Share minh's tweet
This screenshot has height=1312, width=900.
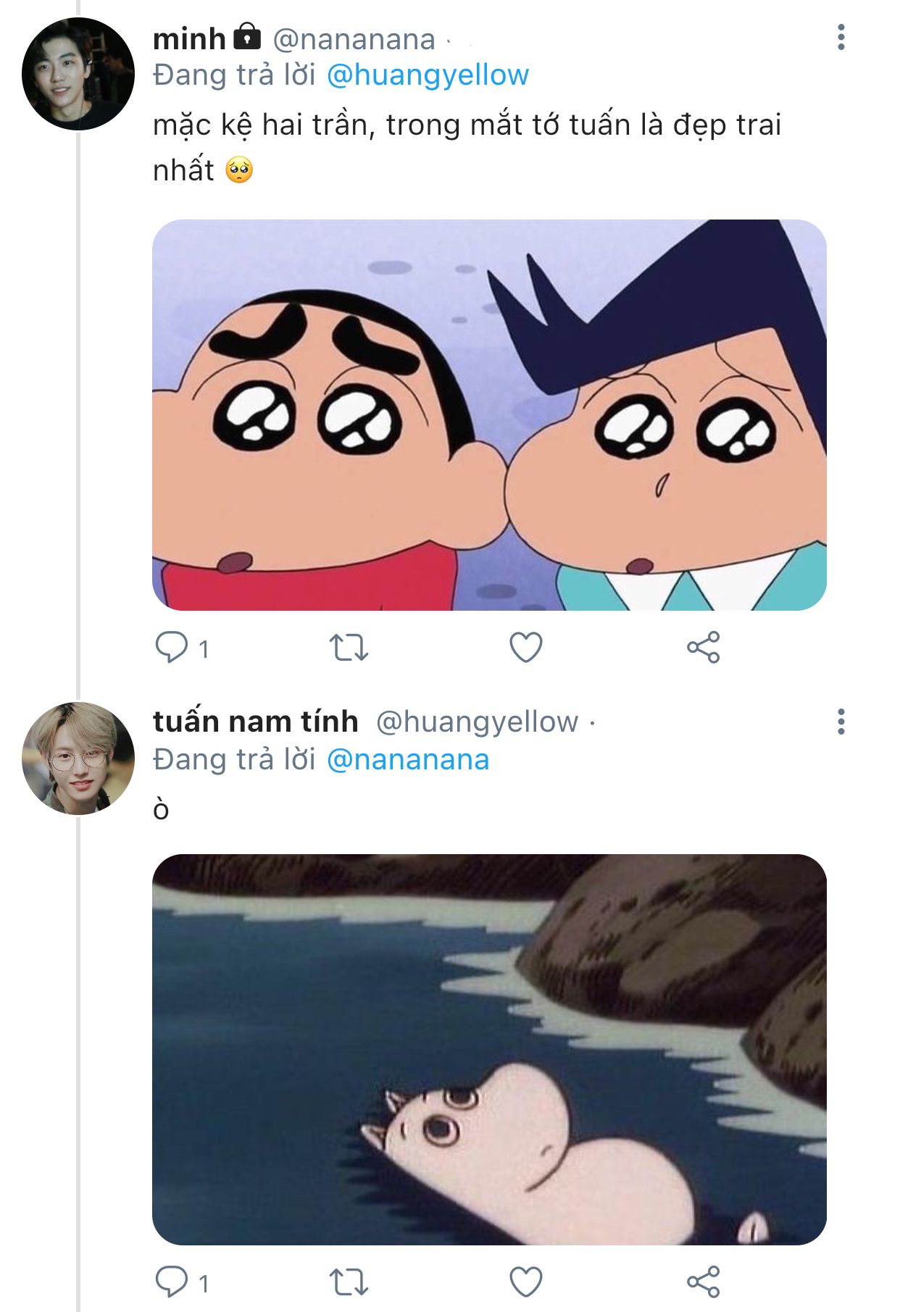pos(703,647)
